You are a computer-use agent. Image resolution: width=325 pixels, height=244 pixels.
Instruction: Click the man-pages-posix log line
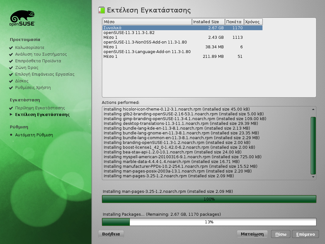click(178, 171)
